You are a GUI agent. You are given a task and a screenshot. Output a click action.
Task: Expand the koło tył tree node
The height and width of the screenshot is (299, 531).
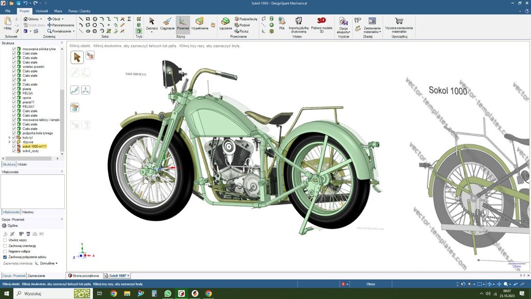9,138
